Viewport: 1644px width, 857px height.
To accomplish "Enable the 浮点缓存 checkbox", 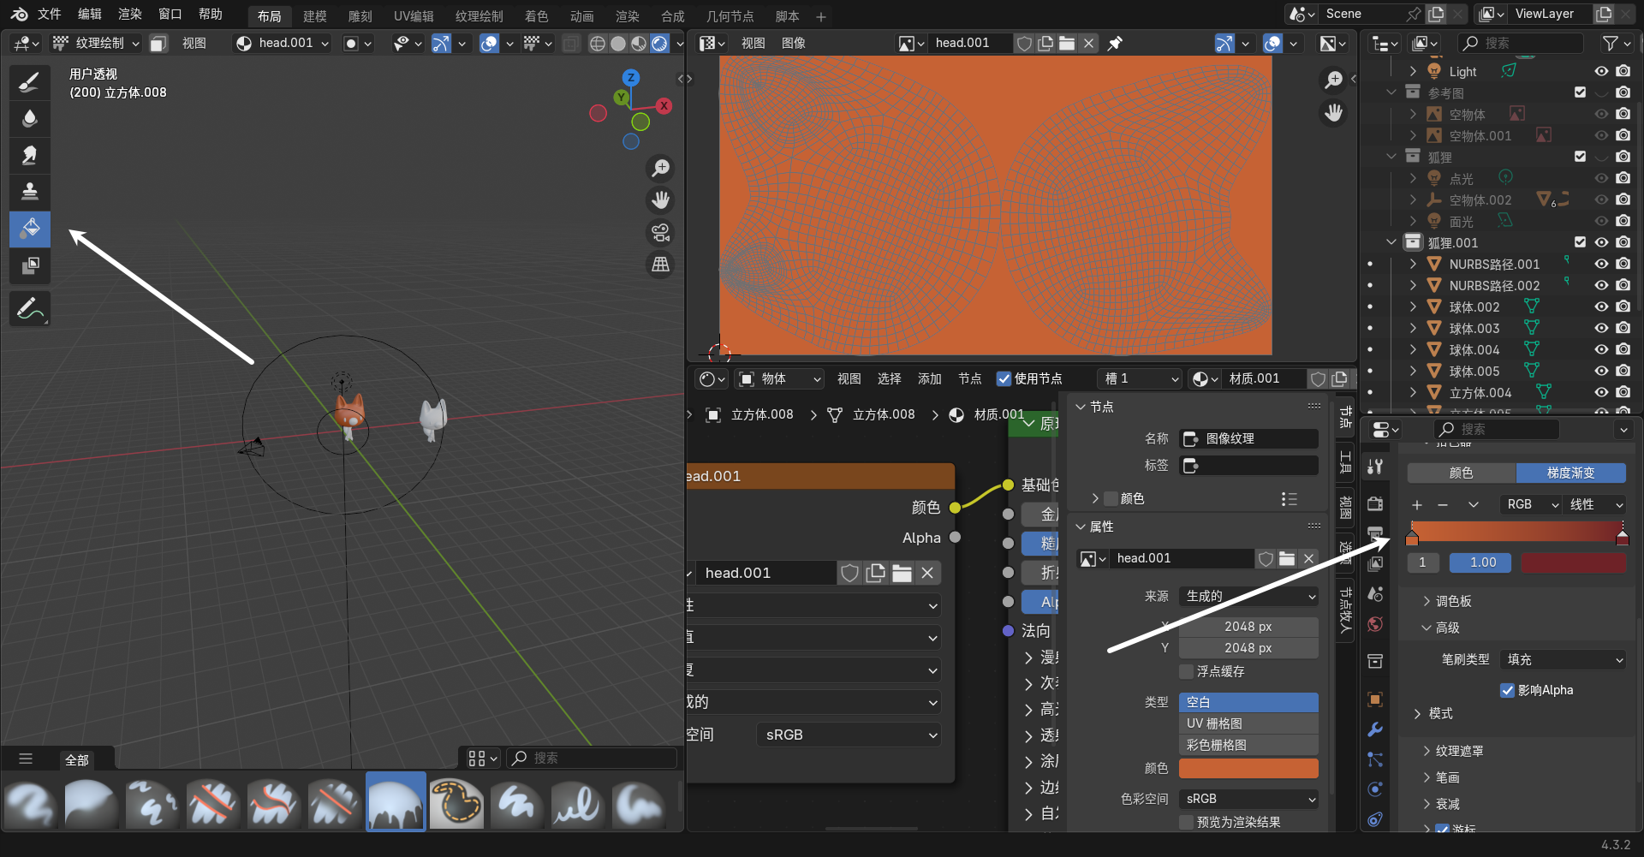I will click(1187, 671).
